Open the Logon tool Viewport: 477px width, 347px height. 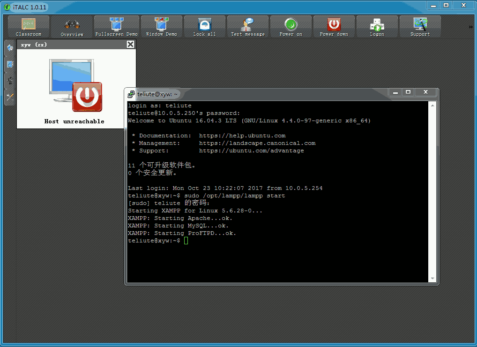pos(377,26)
